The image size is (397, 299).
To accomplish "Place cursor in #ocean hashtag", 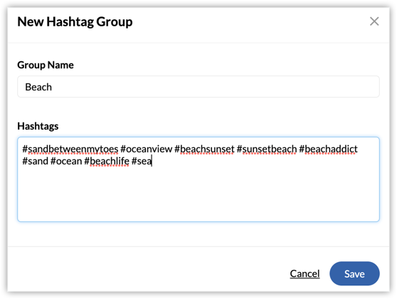I will pyautogui.click(x=66, y=161).
